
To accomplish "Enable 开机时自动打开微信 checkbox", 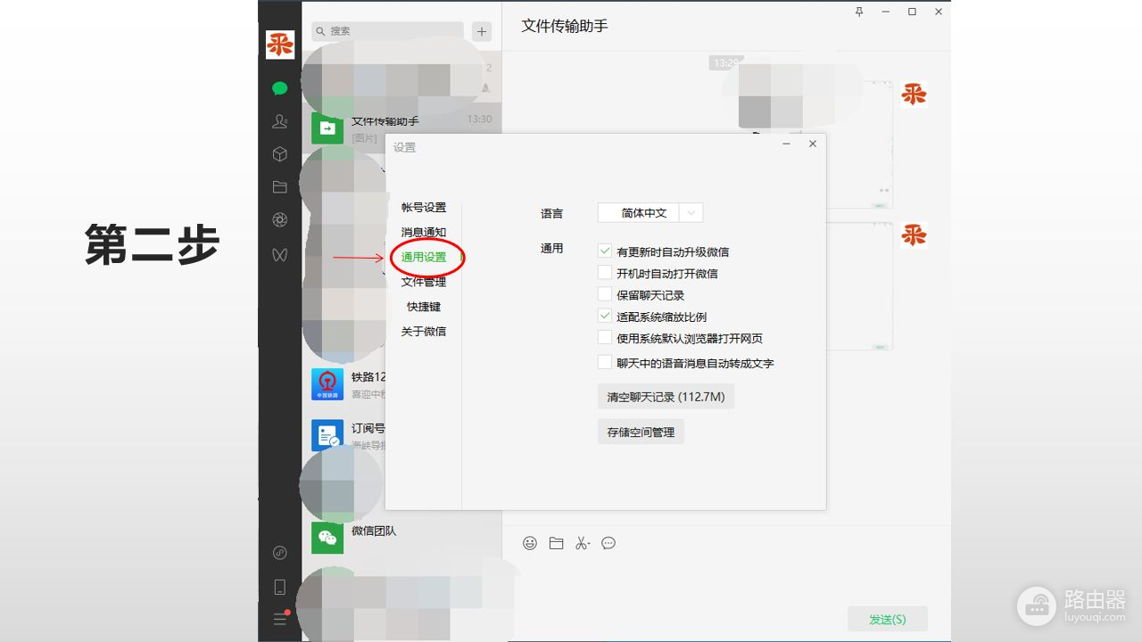I will click(605, 273).
